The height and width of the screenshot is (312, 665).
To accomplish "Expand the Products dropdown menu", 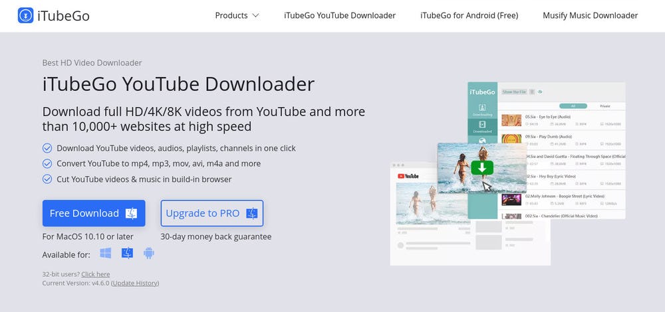I will point(237,15).
